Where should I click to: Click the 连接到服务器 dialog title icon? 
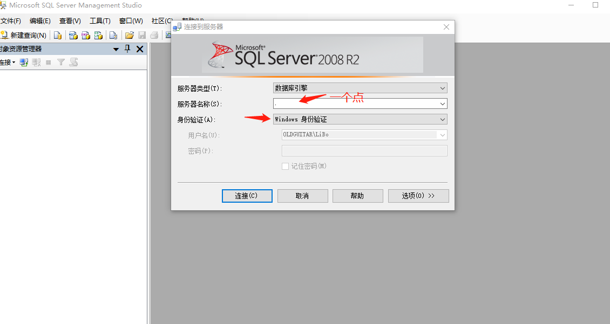177,27
